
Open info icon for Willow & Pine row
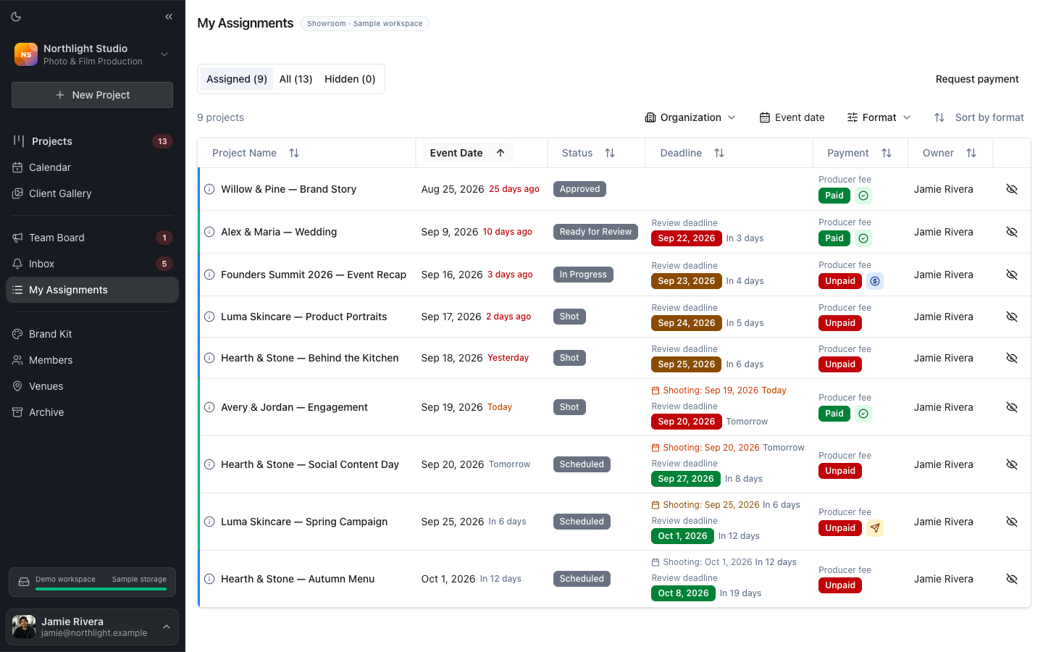coord(209,189)
